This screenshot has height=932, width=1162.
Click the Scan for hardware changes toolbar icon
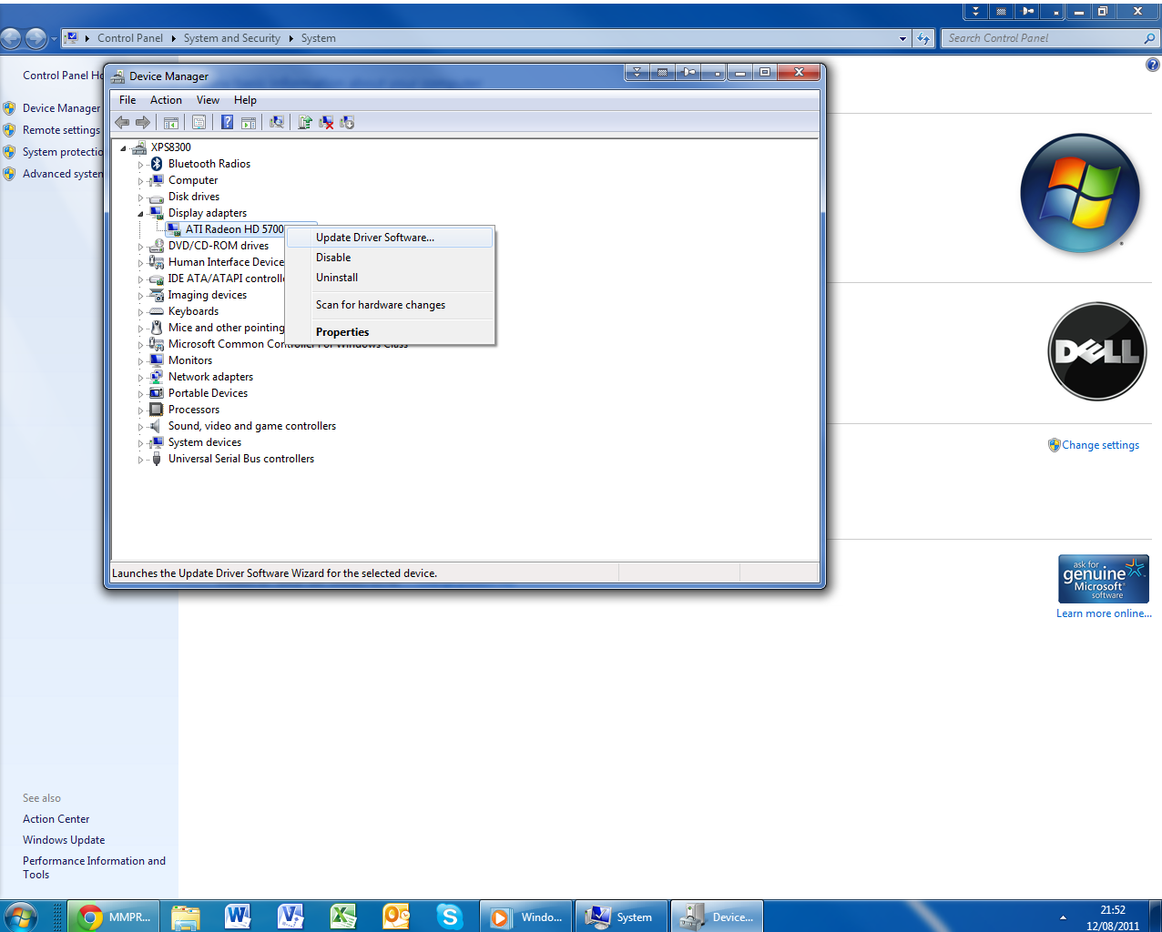[277, 122]
